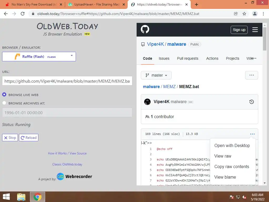Choose Open with Desktop menu item
This screenshot has width=269, height=202.
(232, 145)
